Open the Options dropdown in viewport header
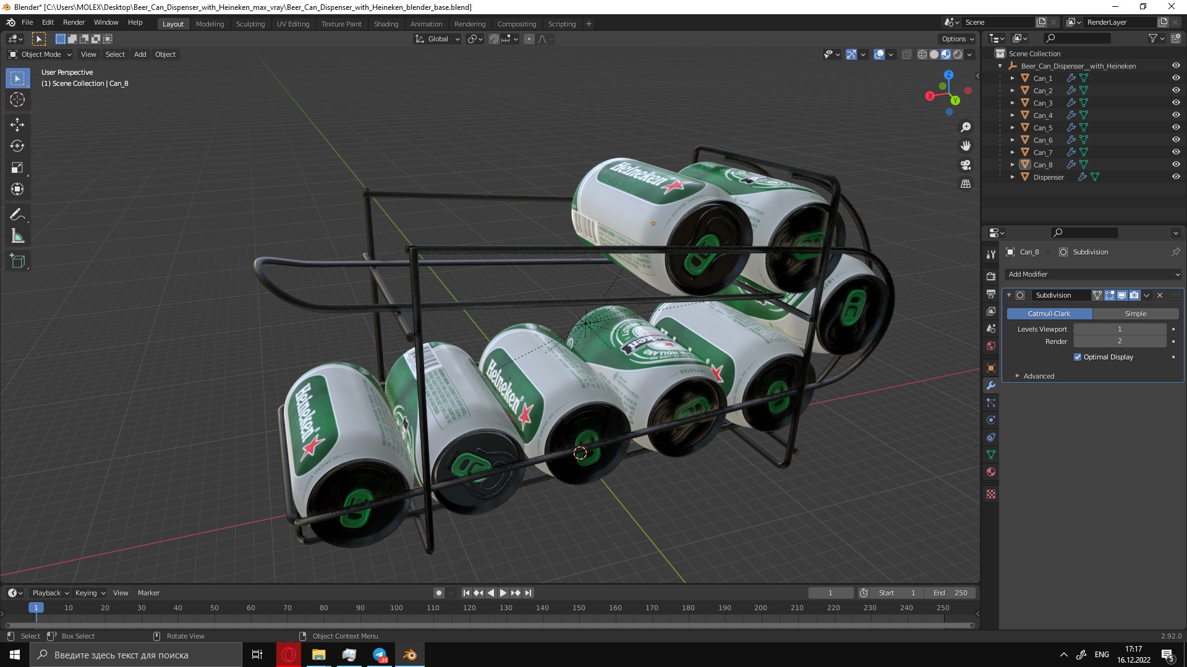This screenshot has height=667, width=1187. click(x=958, y=39)
